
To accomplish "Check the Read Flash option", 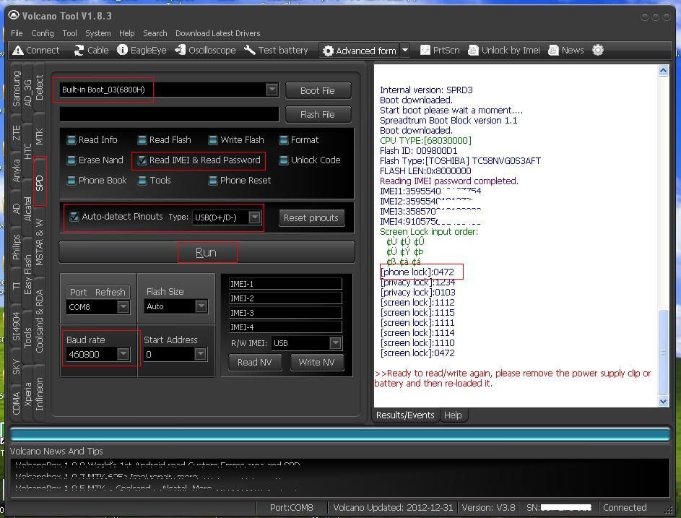I will 142,140.
